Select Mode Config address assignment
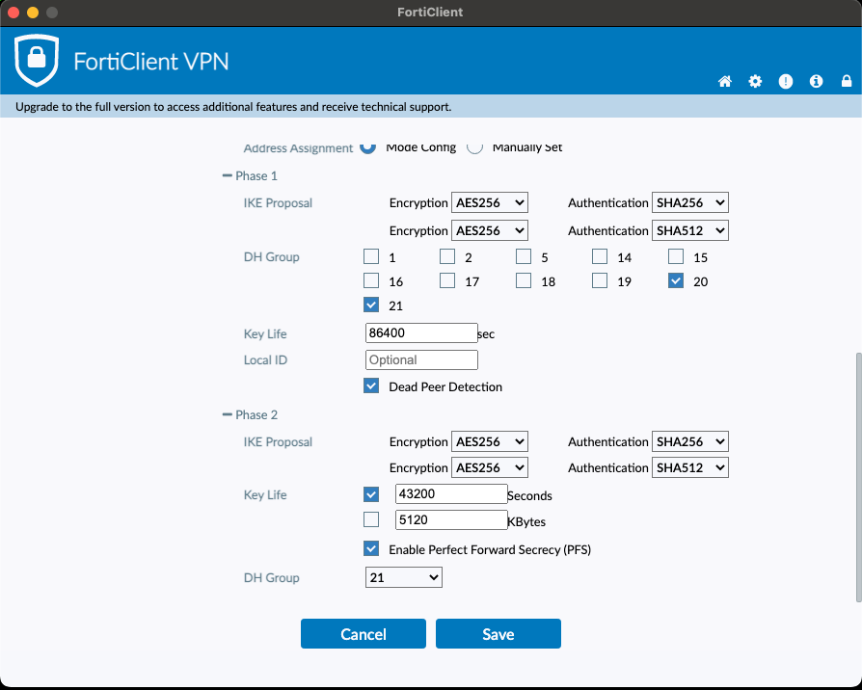Image resolution: width=862 pixels, height=690 pixels. pos(367,146)
